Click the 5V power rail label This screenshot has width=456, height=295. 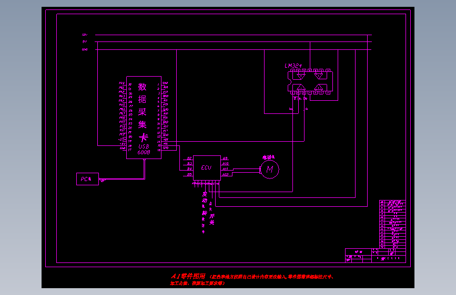click(85, 42)
